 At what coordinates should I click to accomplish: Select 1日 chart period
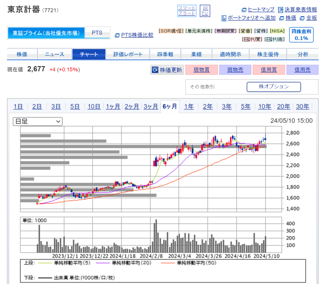tap(18, 107)
